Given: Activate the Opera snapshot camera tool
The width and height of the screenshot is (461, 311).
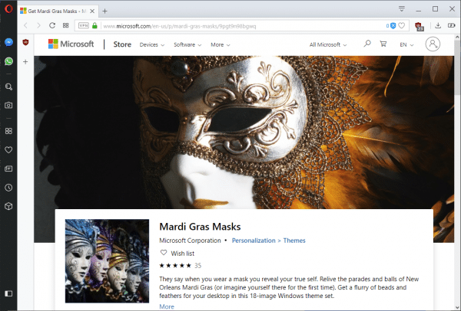Looking at the screenshot, I should (x=8, y=105).
